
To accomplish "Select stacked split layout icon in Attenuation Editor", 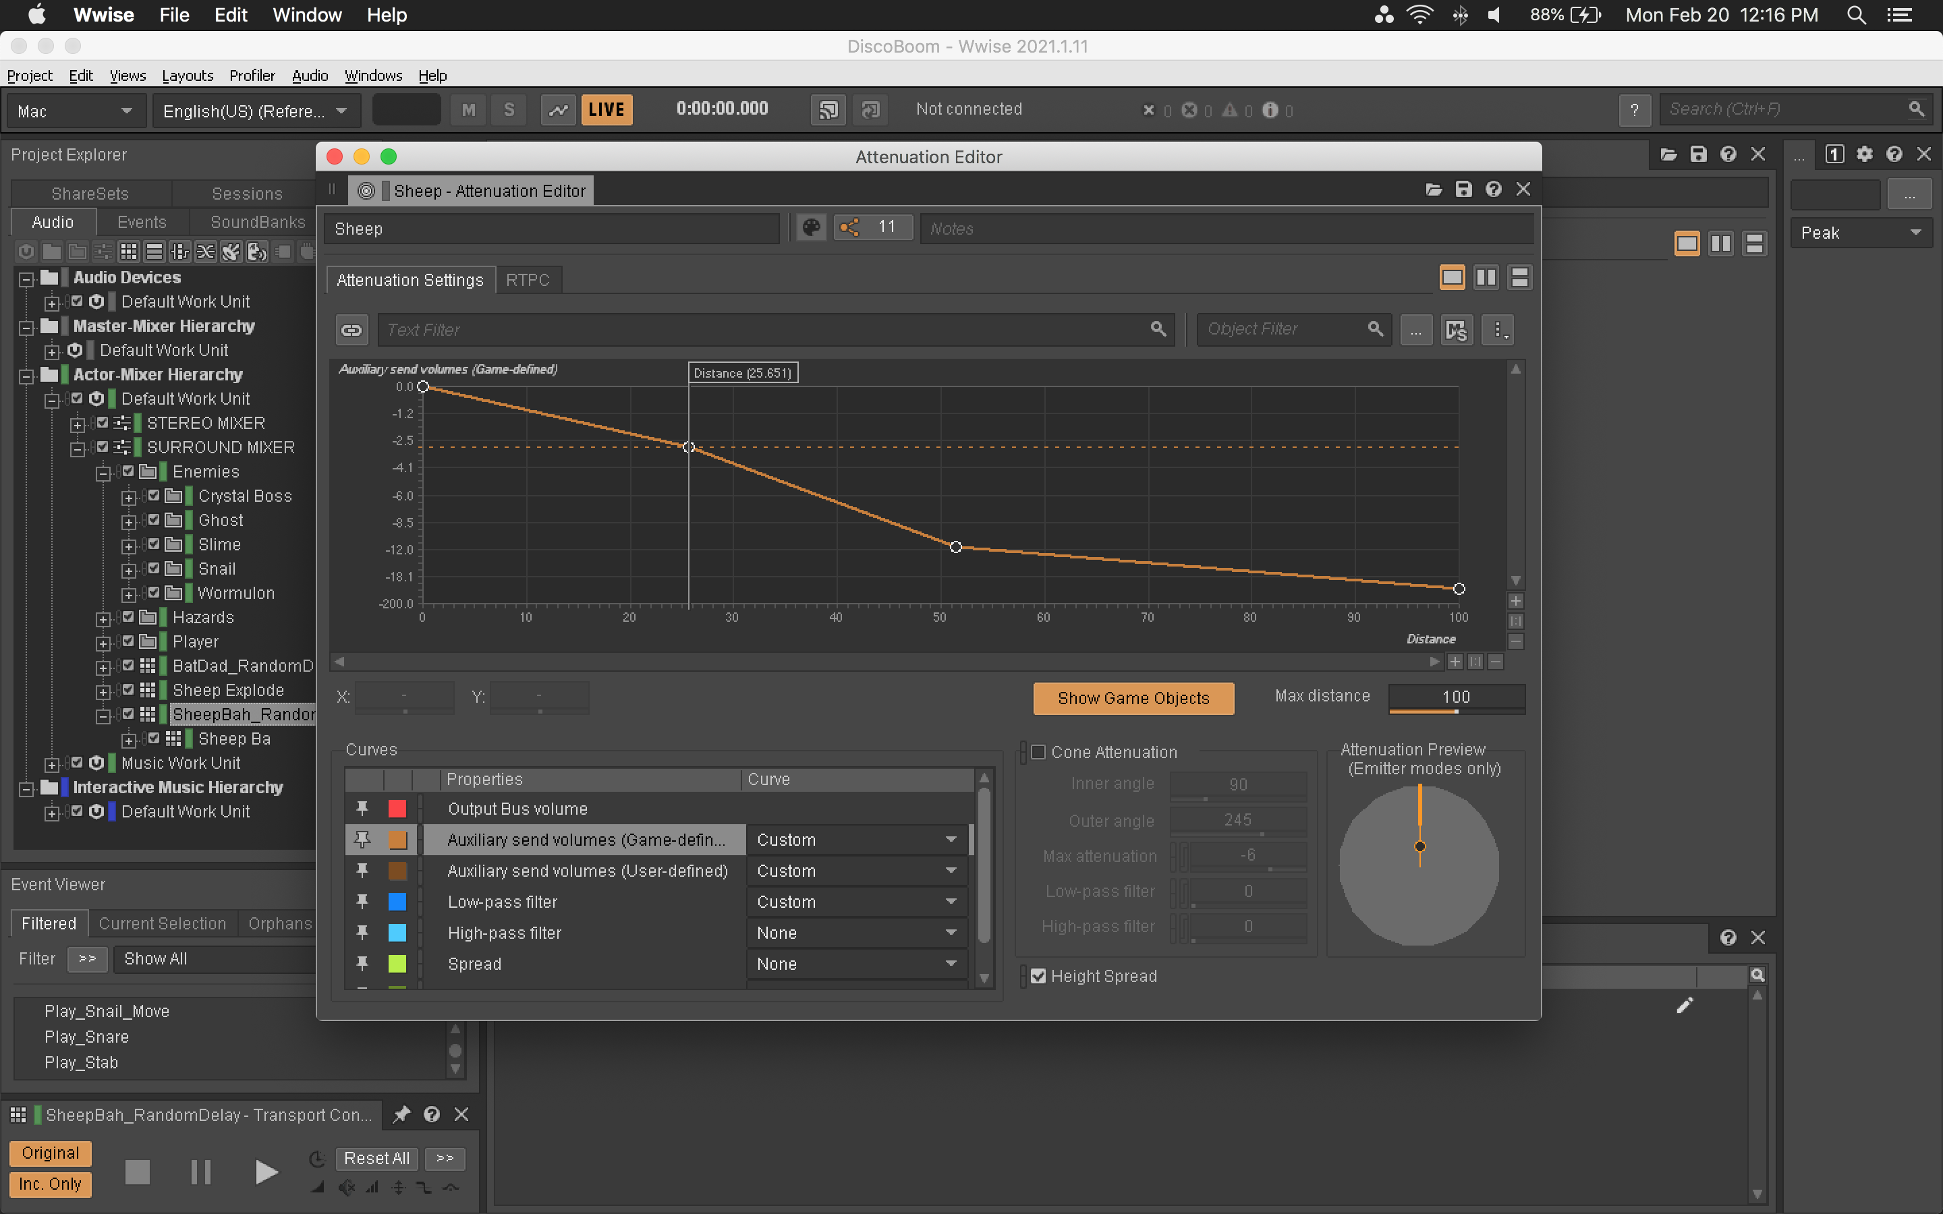I will click(1520, 278).
